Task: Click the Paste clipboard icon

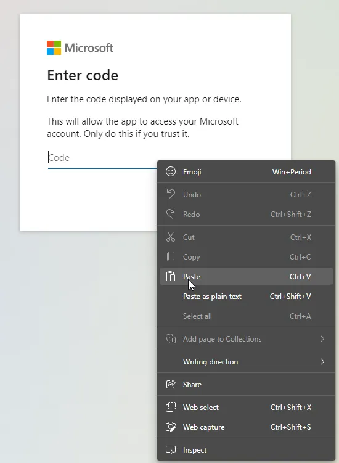Action: click(171, 276)
